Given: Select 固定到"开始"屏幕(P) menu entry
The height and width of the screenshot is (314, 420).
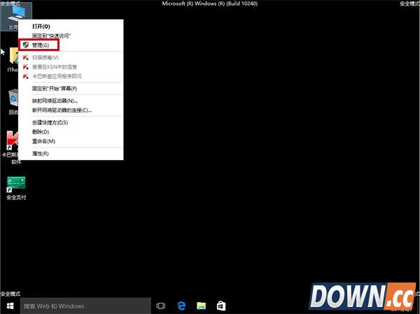Looking at the screenshot, I should 54,89.
